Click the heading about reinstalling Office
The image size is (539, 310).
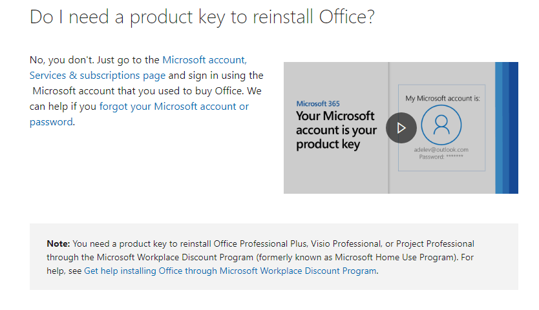202,17
